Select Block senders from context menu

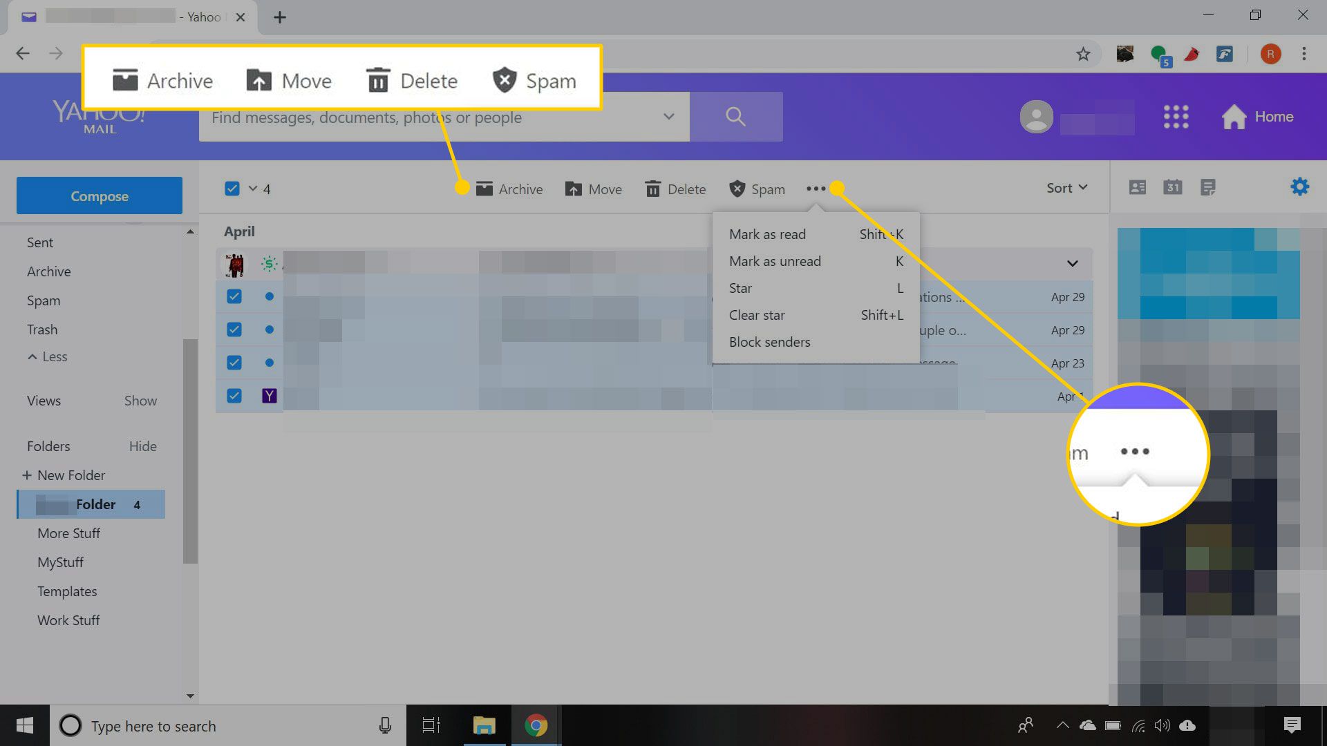coord(769,341)
